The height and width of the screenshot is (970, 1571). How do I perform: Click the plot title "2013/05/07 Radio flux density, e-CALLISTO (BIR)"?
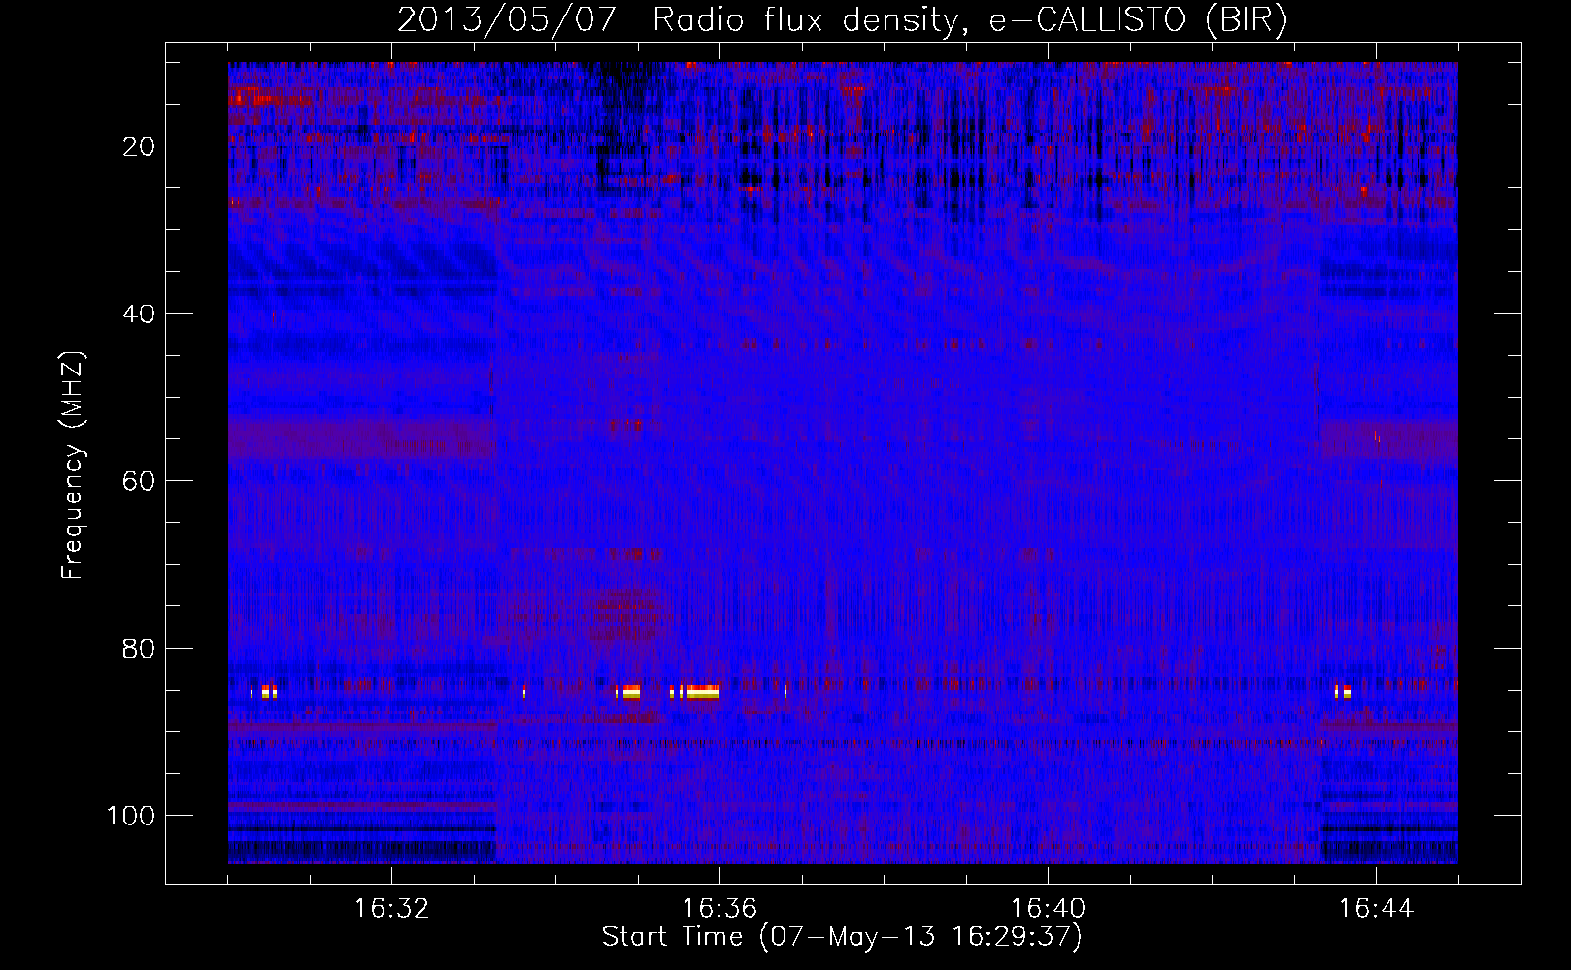click(x=842, y=19)
